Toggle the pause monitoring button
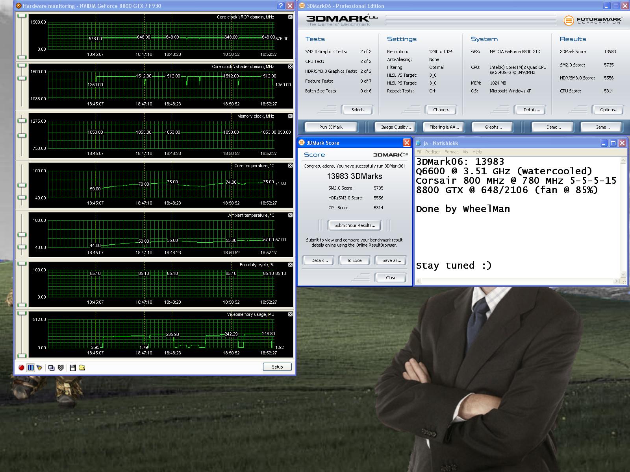 (30, 368)
